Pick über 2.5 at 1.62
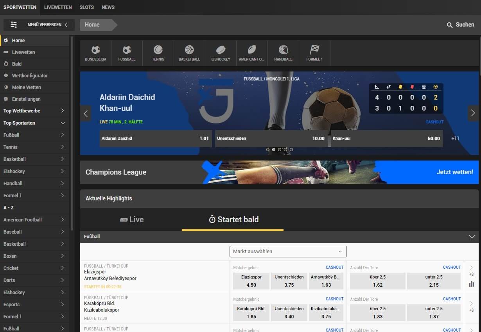Screen dimensions: 481x332 click(x=378, y=281)
